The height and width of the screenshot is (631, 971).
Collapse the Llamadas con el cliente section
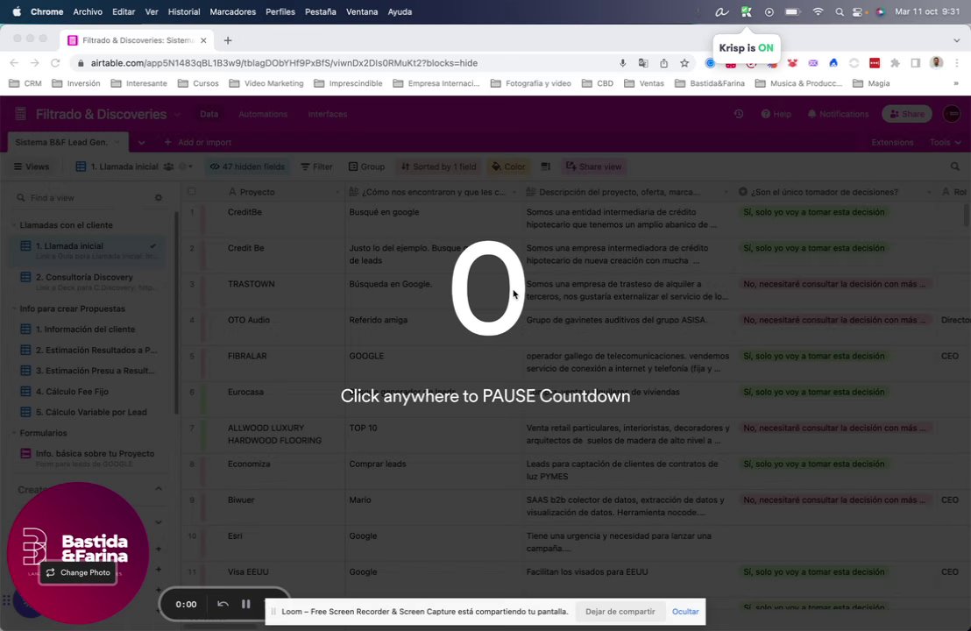(x=14, y=225)
